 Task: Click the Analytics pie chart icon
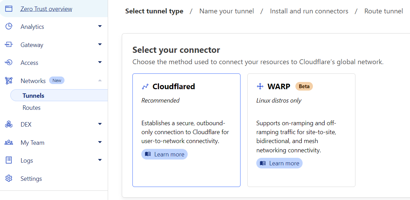coord(9,26)
